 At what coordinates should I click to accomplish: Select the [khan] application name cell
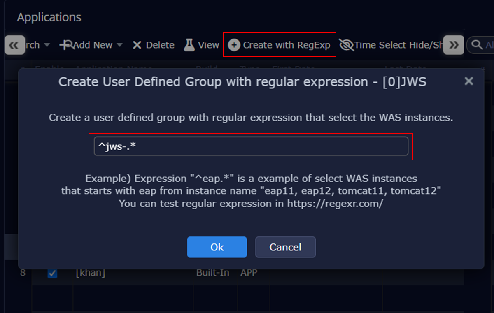click(x=91, y=273)
